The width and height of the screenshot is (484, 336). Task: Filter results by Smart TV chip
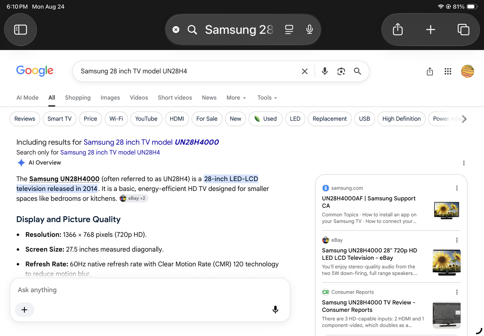coord(60,119)
